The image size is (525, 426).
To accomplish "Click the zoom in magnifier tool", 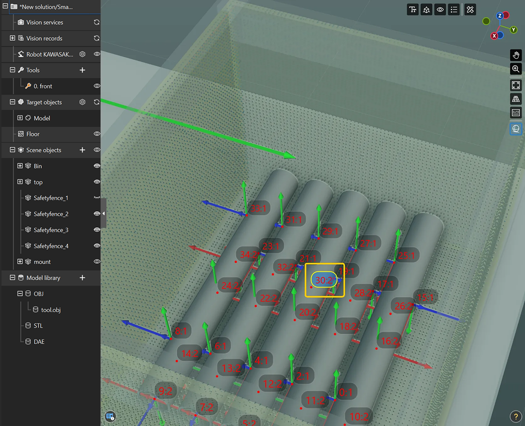I will [516, 69].
